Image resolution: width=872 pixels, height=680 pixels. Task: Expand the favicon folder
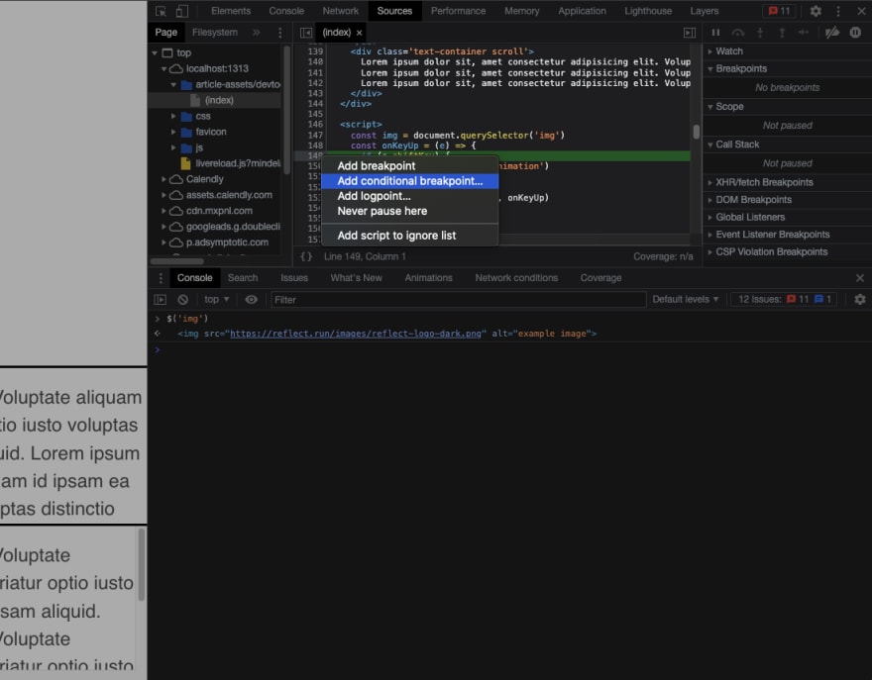173,133
